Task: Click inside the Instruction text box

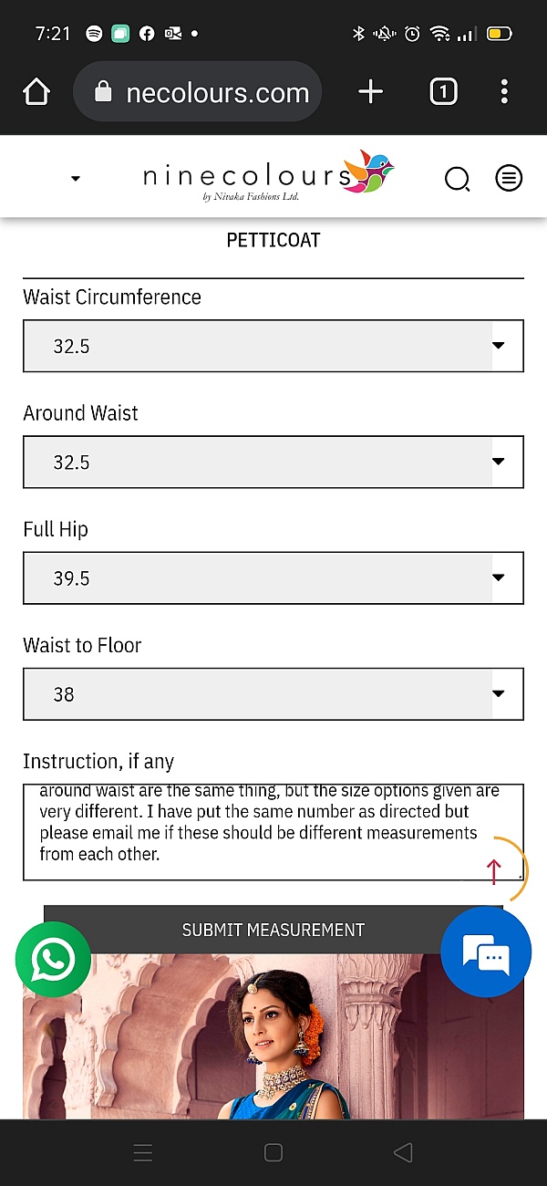Action: click(255, 830)
